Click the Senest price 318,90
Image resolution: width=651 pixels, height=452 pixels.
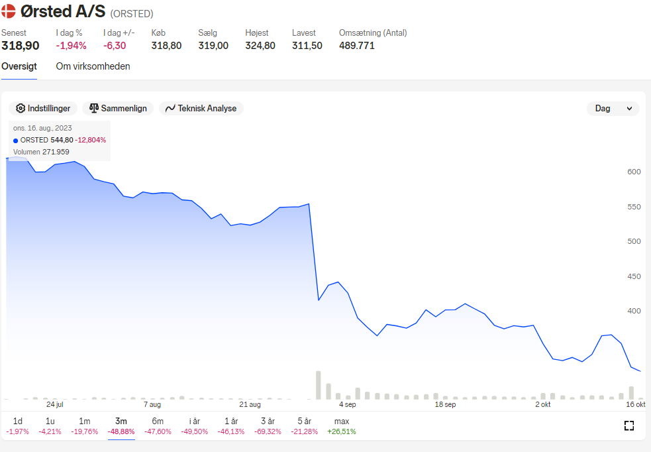21,46
